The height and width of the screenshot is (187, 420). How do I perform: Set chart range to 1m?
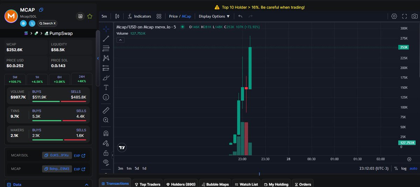click(129, 169)
